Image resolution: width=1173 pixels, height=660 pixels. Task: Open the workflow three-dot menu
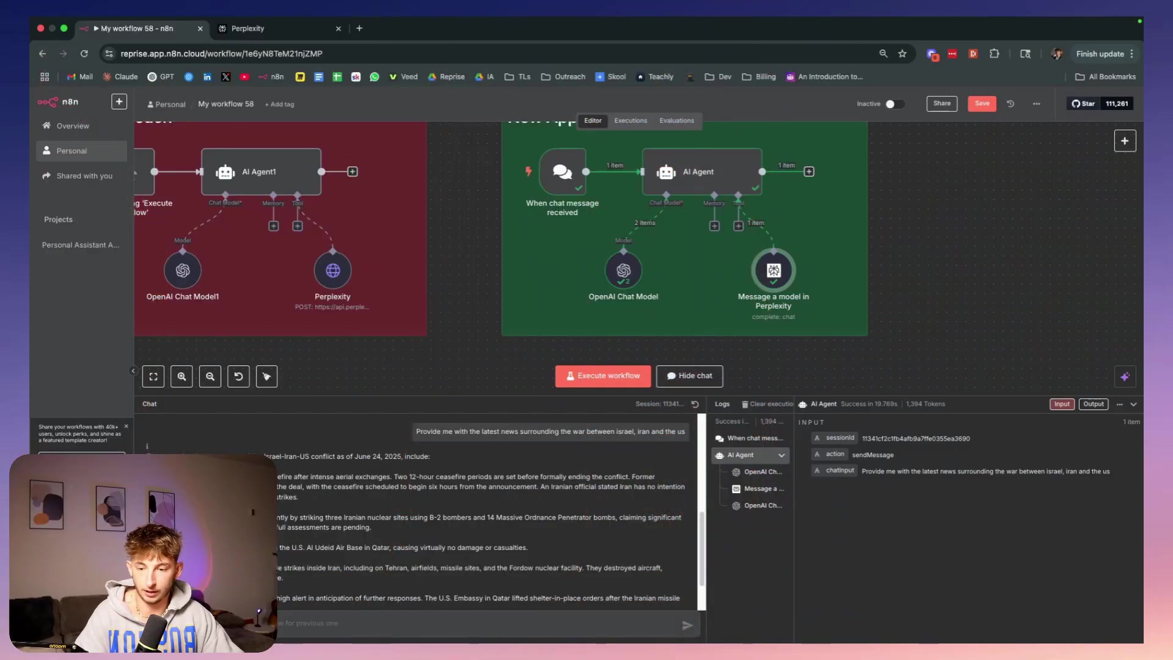(x=1037, y=104)
